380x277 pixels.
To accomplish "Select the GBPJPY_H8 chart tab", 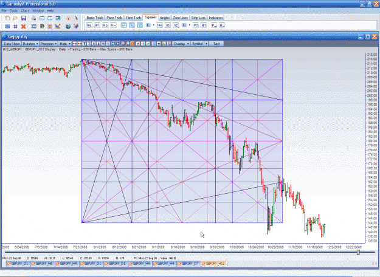I will tap(43, 264).
